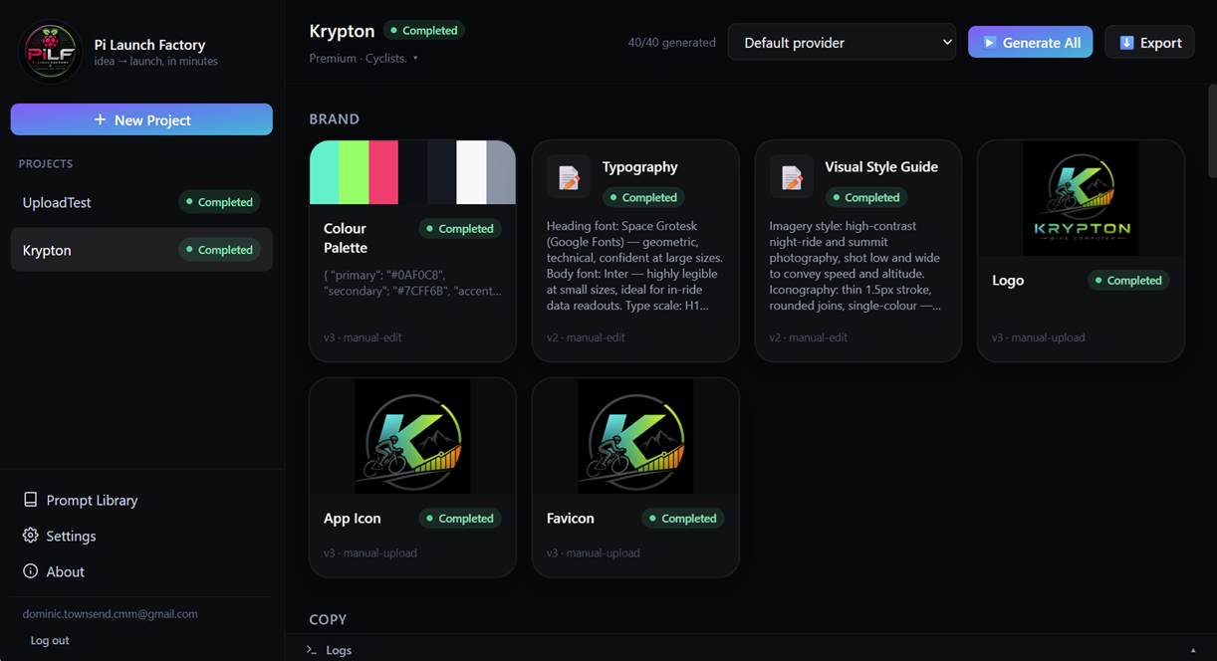
Task: Click the App Icon Completed badge
Action: pyautogui.click(x=460, y=519)
